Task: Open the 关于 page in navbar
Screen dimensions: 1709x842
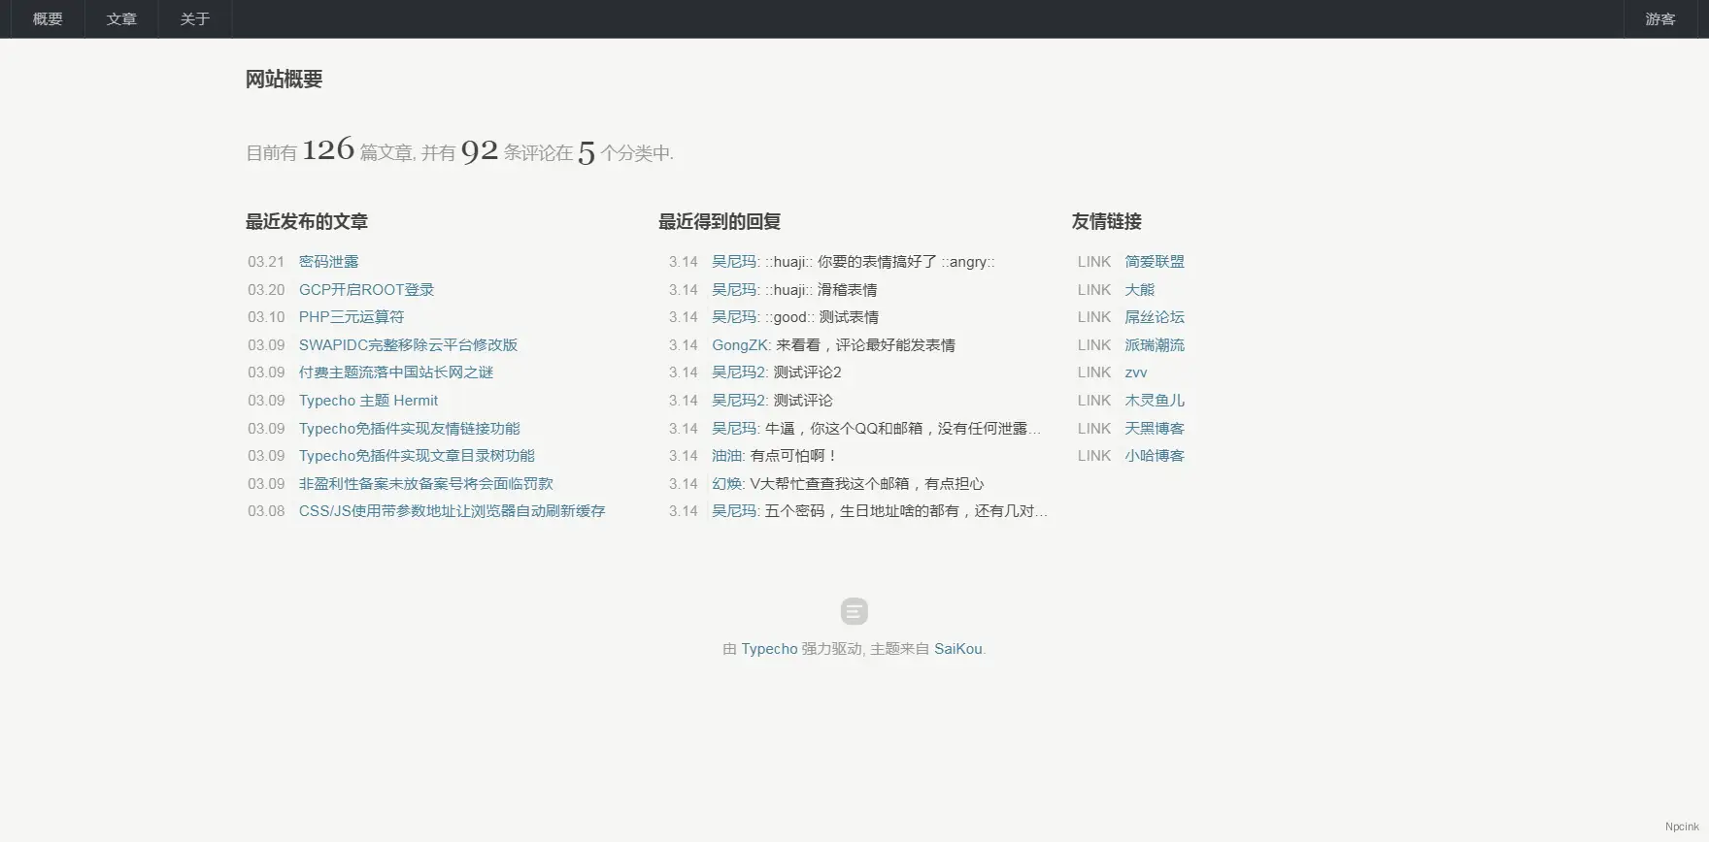Action: [195, 19]
